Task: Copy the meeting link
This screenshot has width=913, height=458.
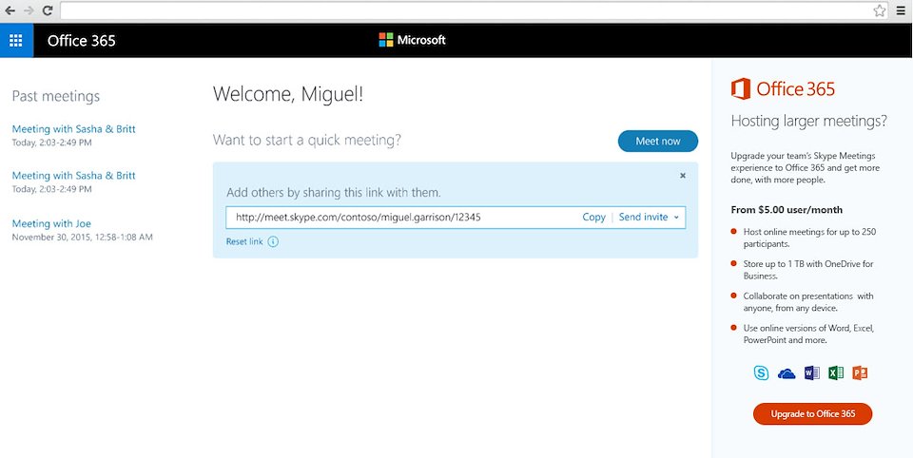Action: tap(593, 217)
